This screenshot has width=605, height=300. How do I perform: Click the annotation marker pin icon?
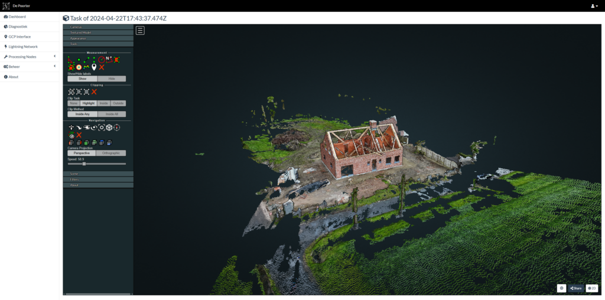coord(94,67)
